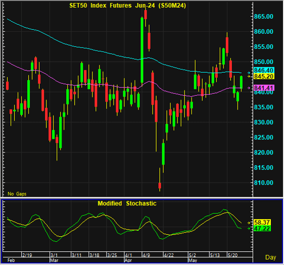This screenshot has height=265, width=284.
Task: Click the yellow 845.20 last price label
Action: (264, 77)
